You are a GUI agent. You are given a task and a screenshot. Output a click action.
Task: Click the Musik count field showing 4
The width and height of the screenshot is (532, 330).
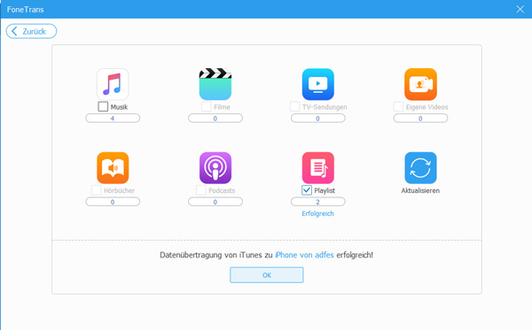coord(113,119)
